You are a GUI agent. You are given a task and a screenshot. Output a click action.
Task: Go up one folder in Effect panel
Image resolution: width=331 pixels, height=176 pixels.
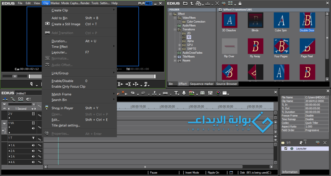(192, 3)
